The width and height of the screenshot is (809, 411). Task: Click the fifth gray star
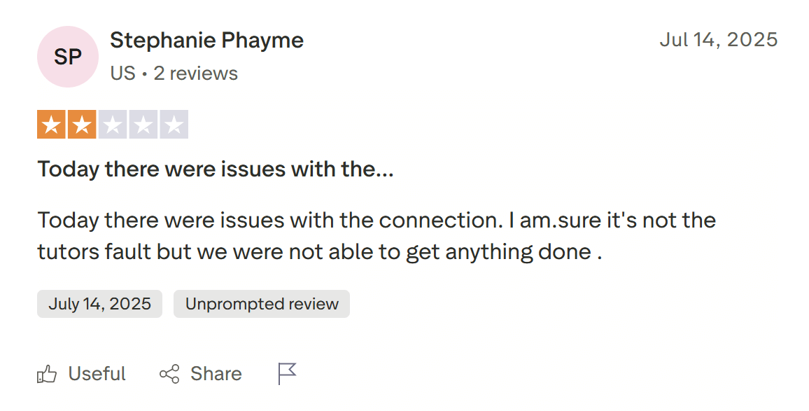pyautogui.click(x=174, y=124)
